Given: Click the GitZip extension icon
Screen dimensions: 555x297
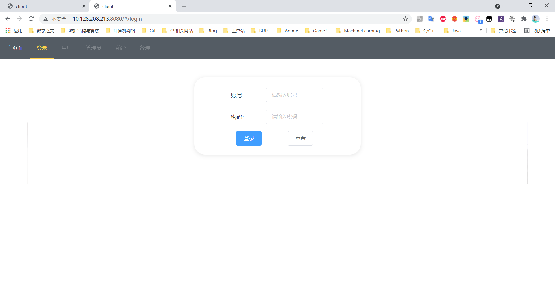Looking at the screenshot, I should click(x=512, y=19).
